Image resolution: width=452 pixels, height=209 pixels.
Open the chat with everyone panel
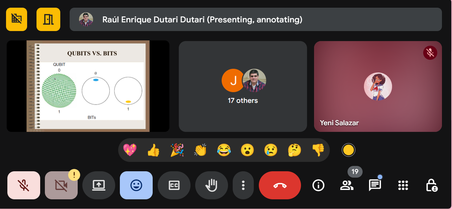(x=375, y=185)
